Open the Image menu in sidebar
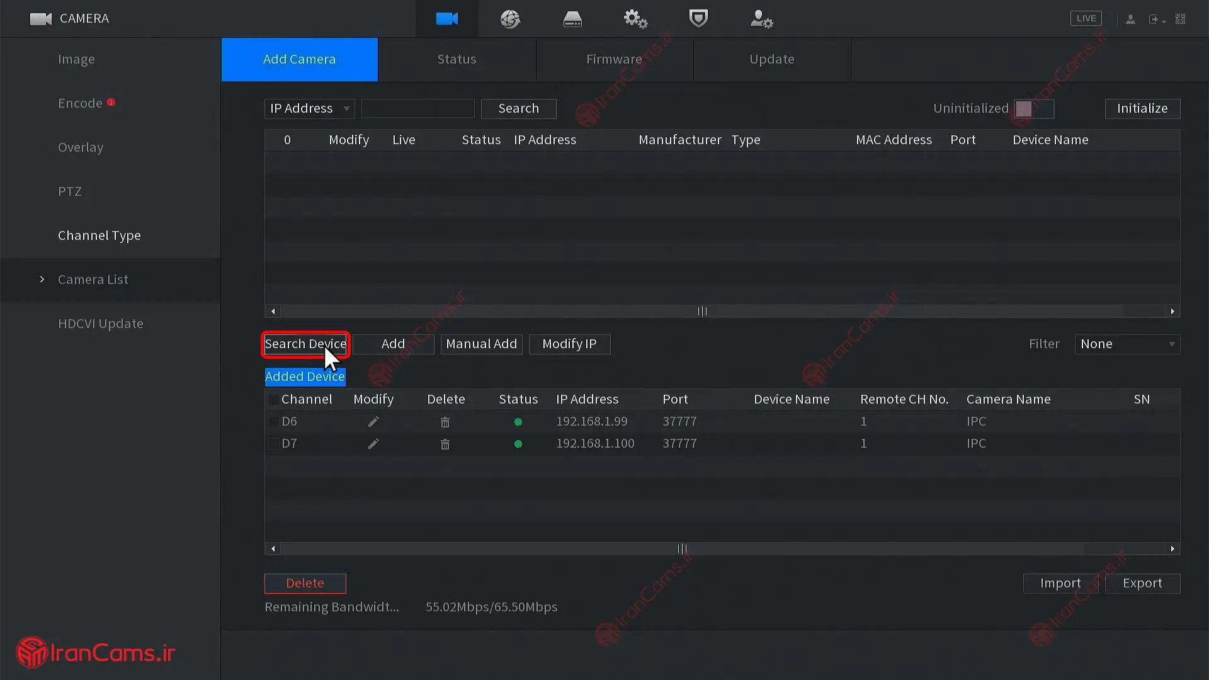 pyautogui.click(x=76, y=59)
